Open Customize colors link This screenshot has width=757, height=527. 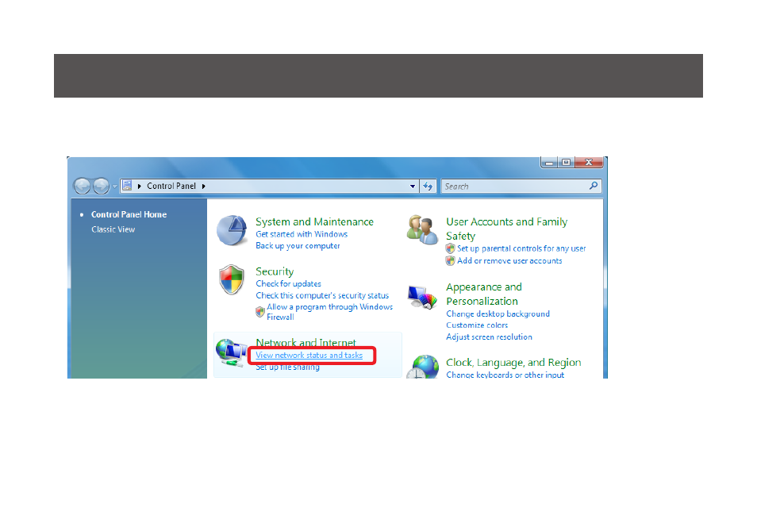477,325
